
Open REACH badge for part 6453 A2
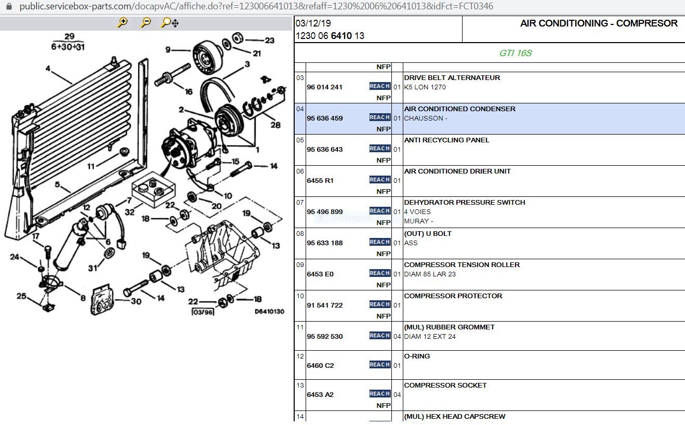[x=380, y=394]
